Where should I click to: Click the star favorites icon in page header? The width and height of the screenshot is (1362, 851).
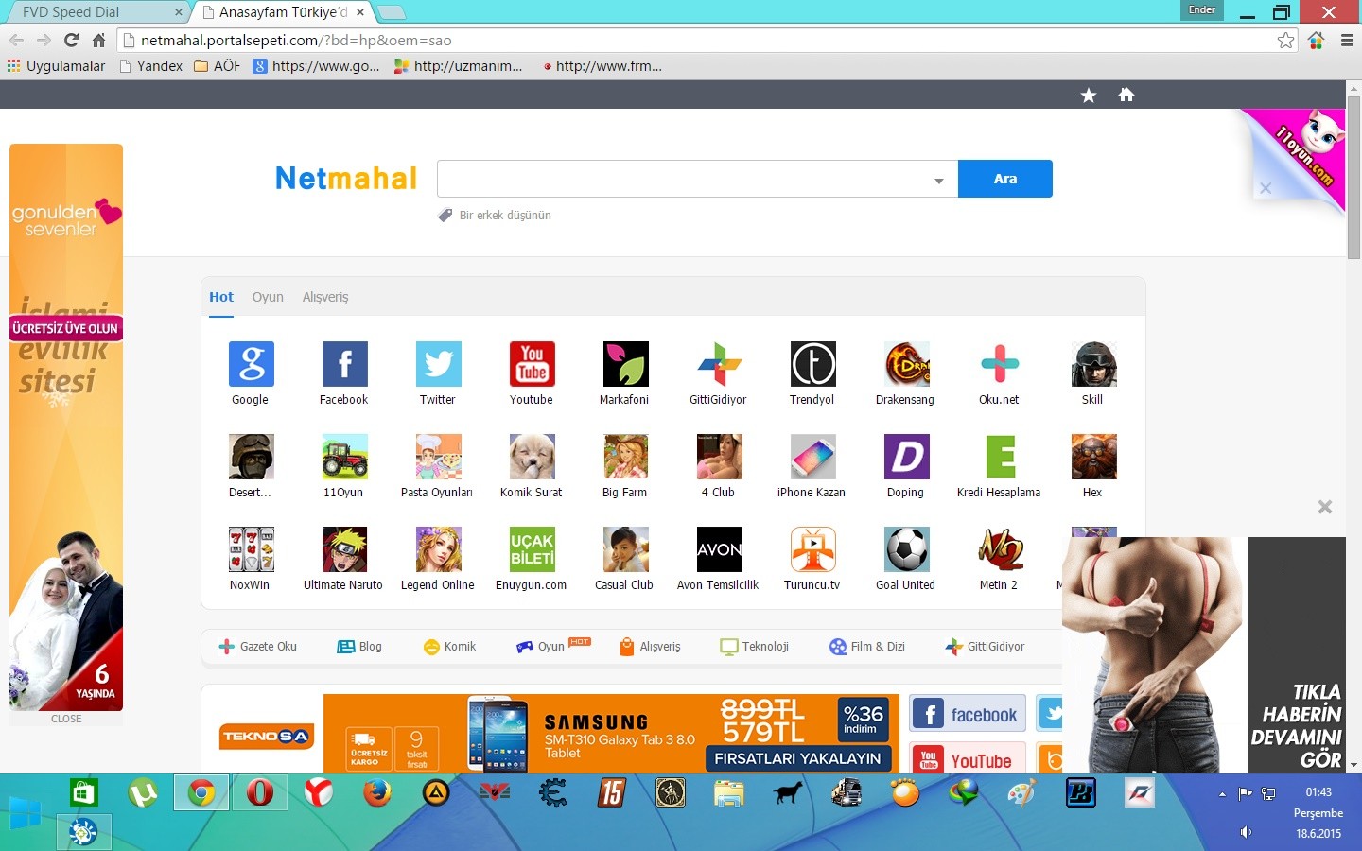pyautogui.click(x=1089, y=95)
